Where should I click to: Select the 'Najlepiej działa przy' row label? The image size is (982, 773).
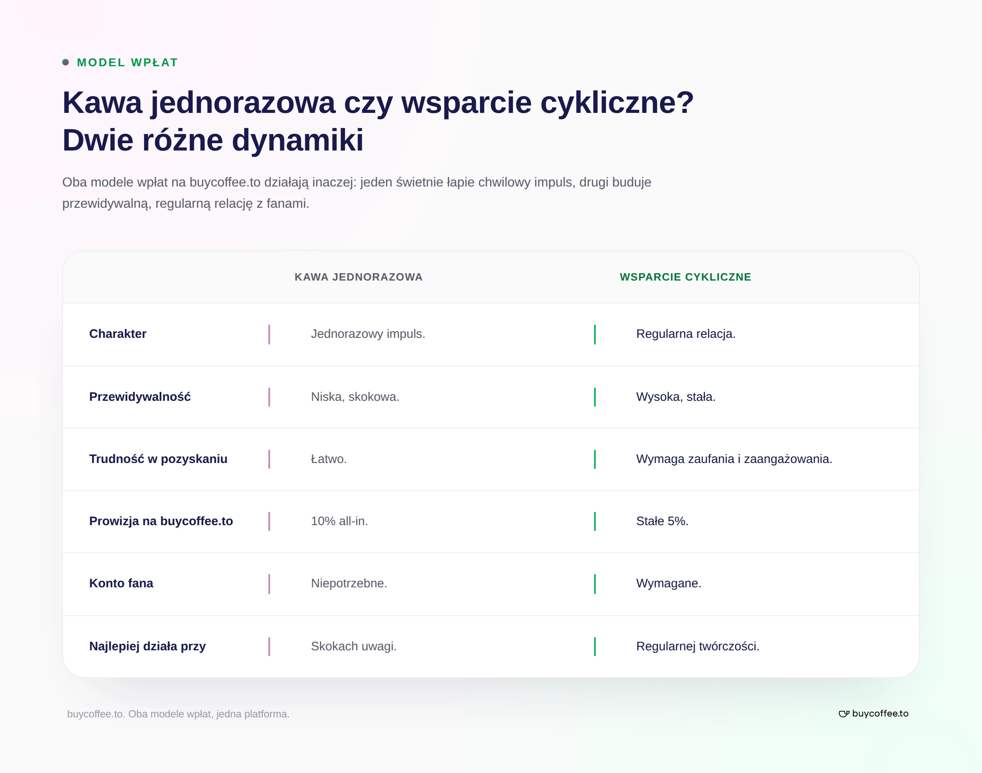point(148,646)
